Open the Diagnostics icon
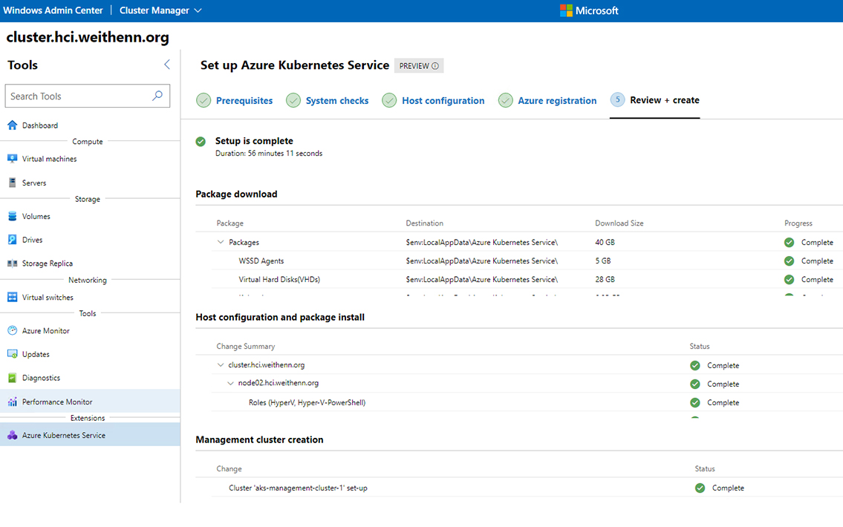 point(13,378)
